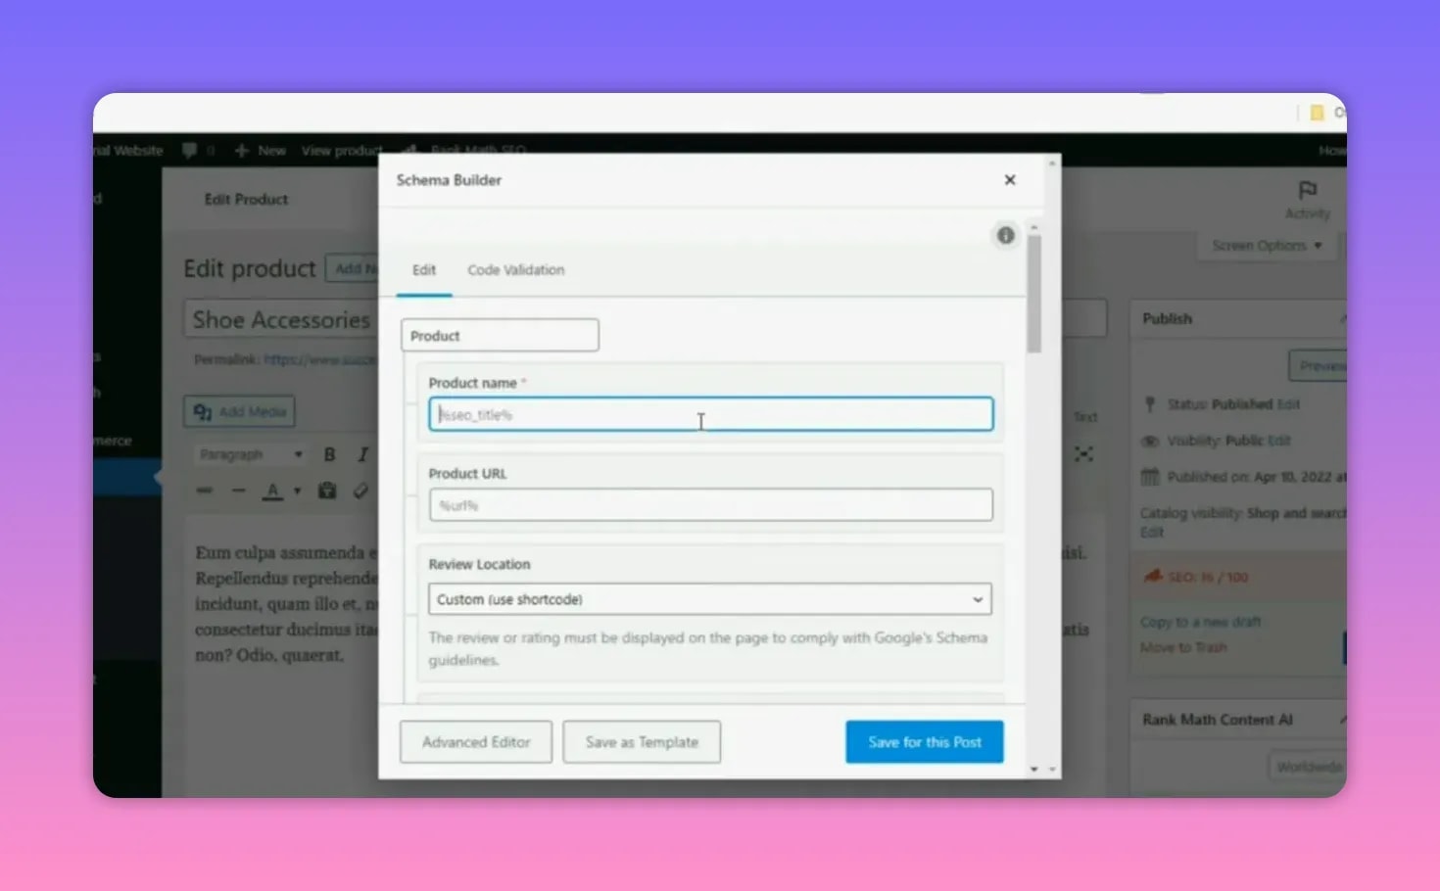Apply Bold formatting in the editor toolbar
Screen dimensions: 1440x891
329,453
